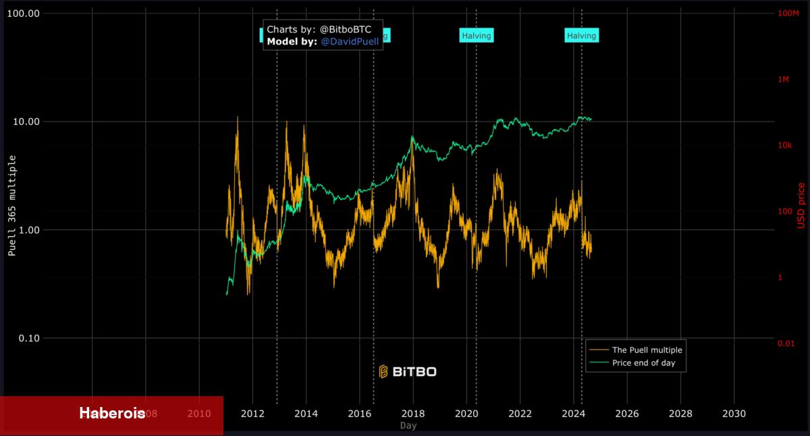Click the 2020 x-axis label

click(466, 413)
